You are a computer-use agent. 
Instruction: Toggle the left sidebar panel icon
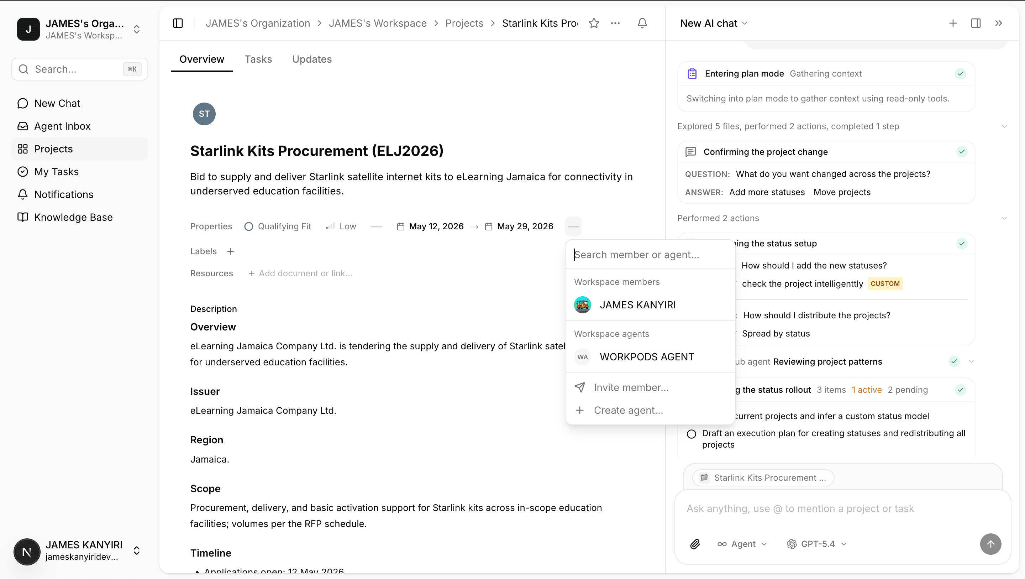[178, 23]
